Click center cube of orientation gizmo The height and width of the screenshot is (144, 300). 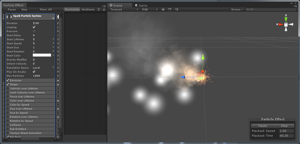click(x=286, y=25)
